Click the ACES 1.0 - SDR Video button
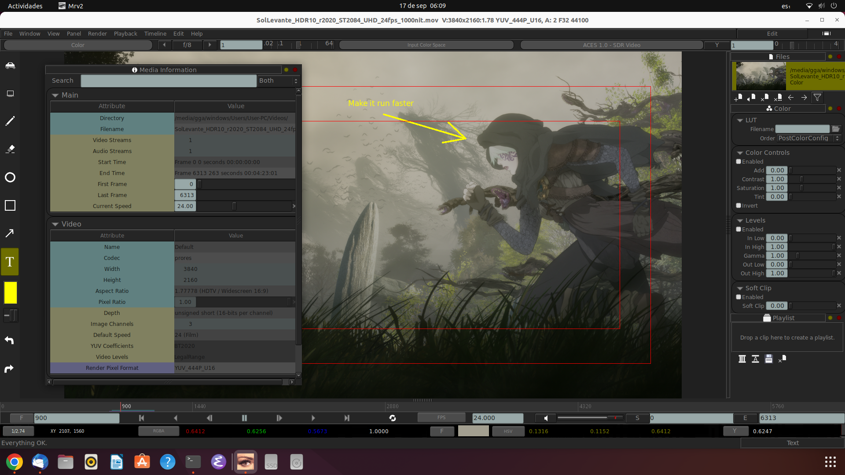 [x=611, y=45]
